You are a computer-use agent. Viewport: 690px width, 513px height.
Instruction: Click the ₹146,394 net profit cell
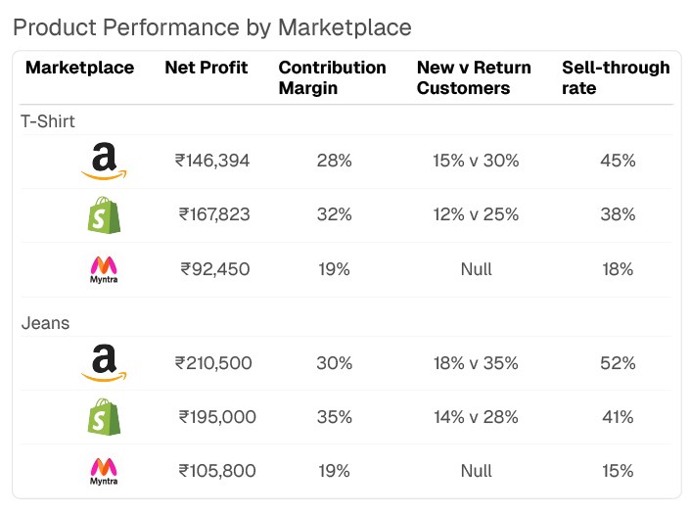[212, 161]
